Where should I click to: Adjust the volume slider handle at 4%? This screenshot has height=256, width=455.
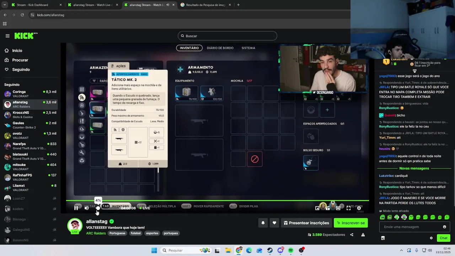(98, 208)
